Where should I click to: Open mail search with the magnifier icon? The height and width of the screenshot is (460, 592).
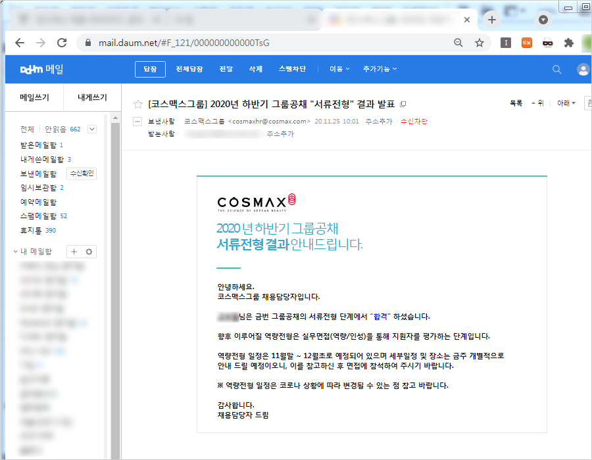pyautogui.click(x=557, y=70)
